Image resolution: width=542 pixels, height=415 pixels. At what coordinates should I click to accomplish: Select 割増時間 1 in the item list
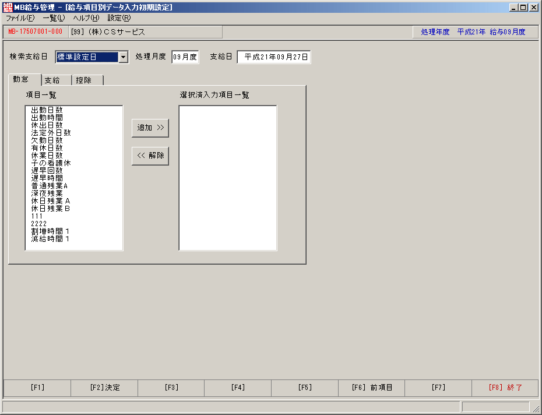click(50, 232)
